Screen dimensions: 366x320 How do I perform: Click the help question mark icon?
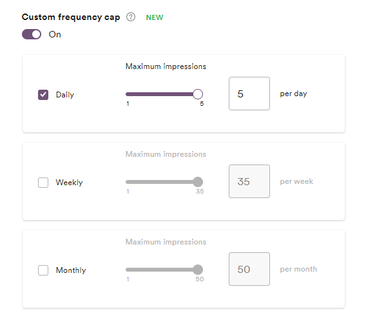(x=131, y=17)
